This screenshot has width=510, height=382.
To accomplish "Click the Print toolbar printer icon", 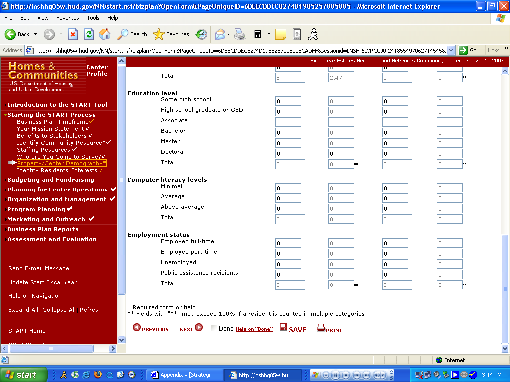I will 240,34.
